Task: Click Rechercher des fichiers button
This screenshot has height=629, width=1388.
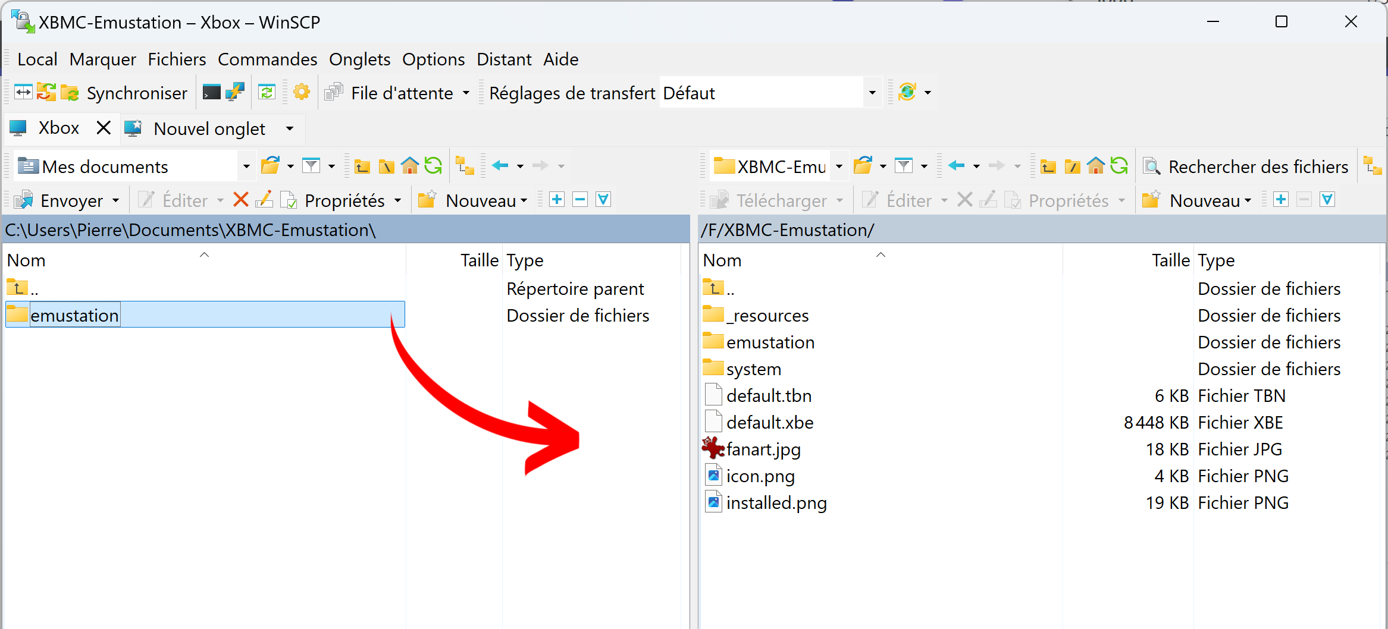Action: click(x=1246, y=166)
